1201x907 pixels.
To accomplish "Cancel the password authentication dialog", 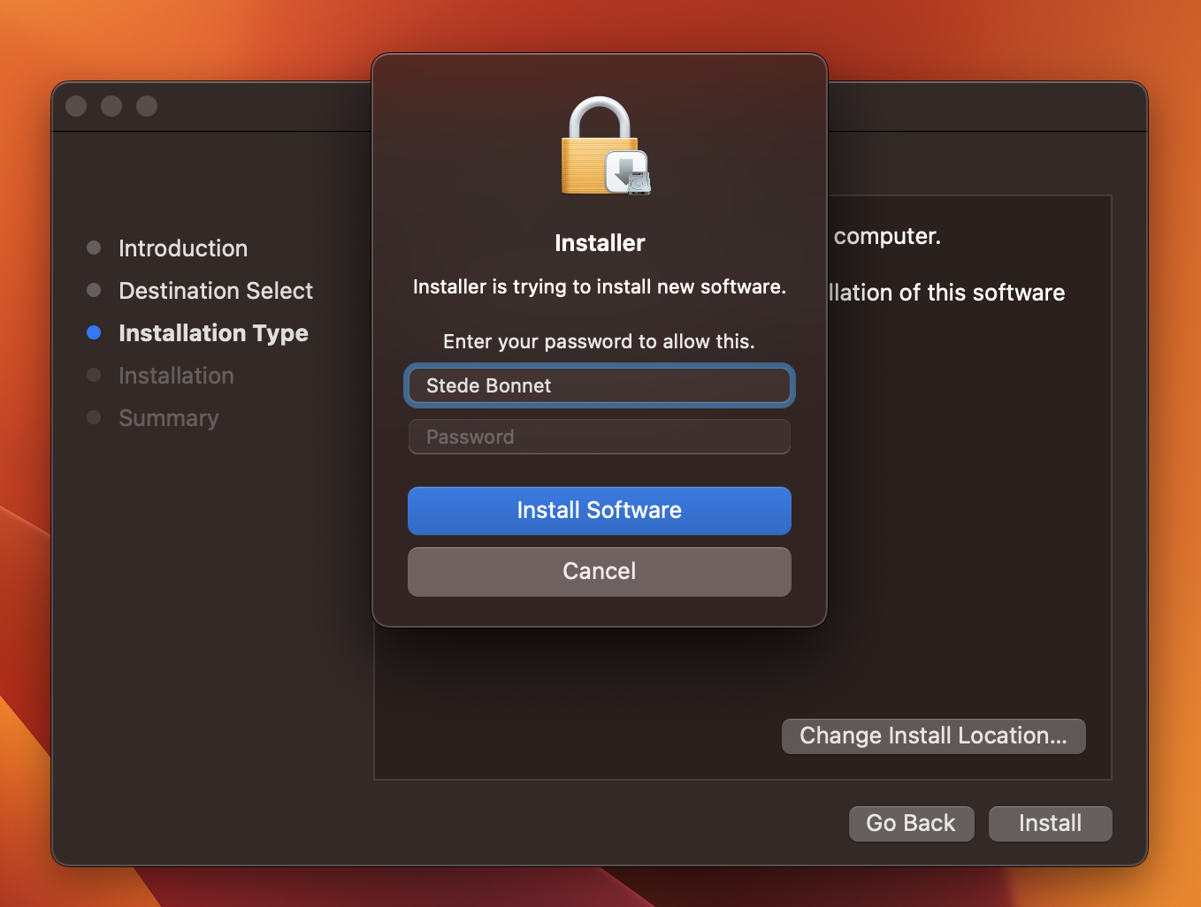I will [x=600, y=572].
